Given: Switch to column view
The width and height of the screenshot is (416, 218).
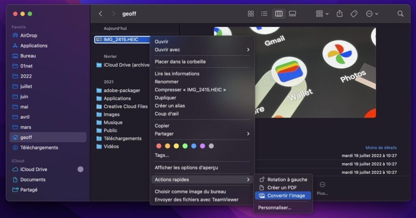Looking at the screenshot, I should tap(279, 14).
